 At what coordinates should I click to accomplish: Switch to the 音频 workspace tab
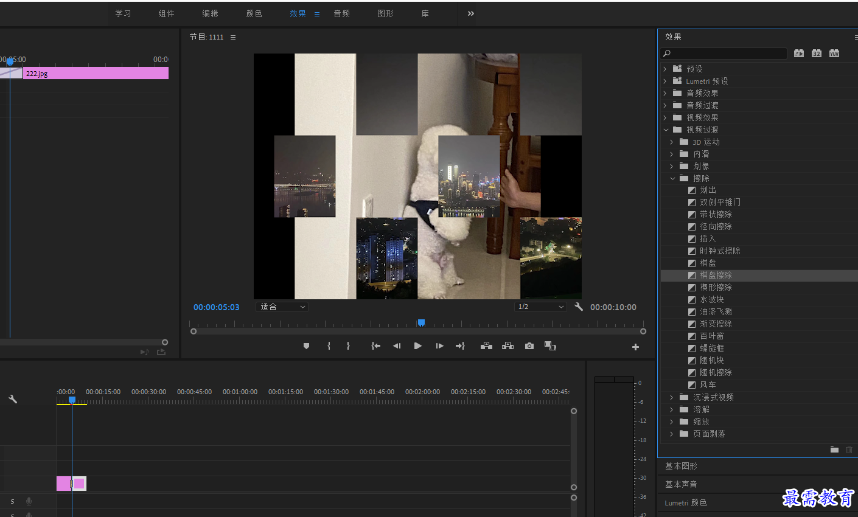[x=341, y=13]
